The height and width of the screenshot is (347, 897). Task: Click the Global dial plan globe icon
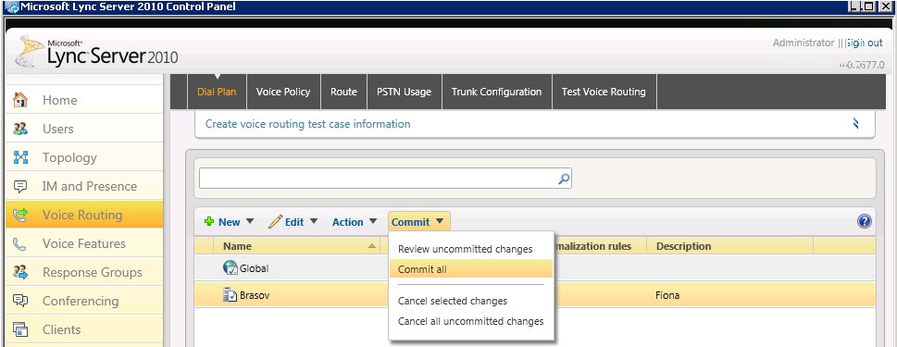pos(230,267)
